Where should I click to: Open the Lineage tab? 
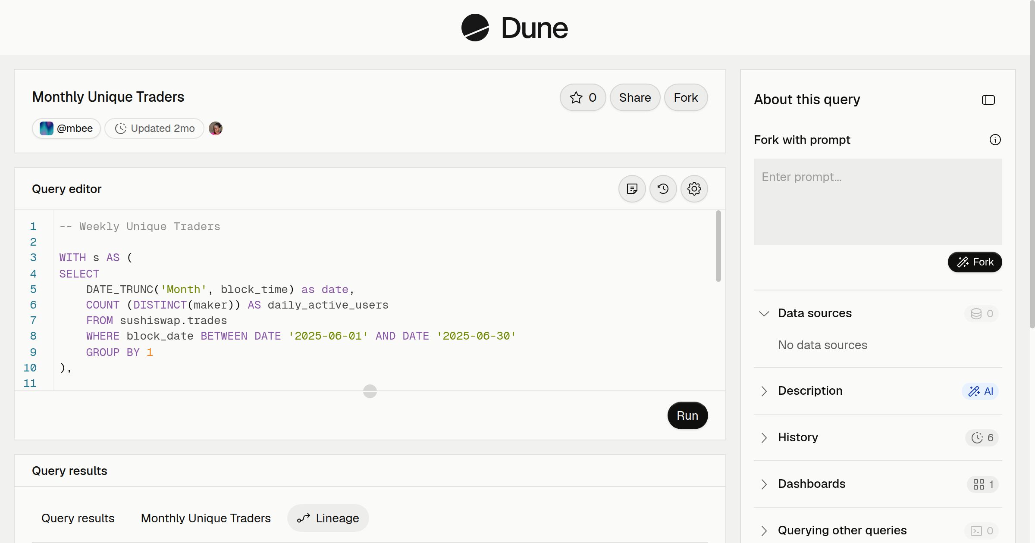(328, 518)
